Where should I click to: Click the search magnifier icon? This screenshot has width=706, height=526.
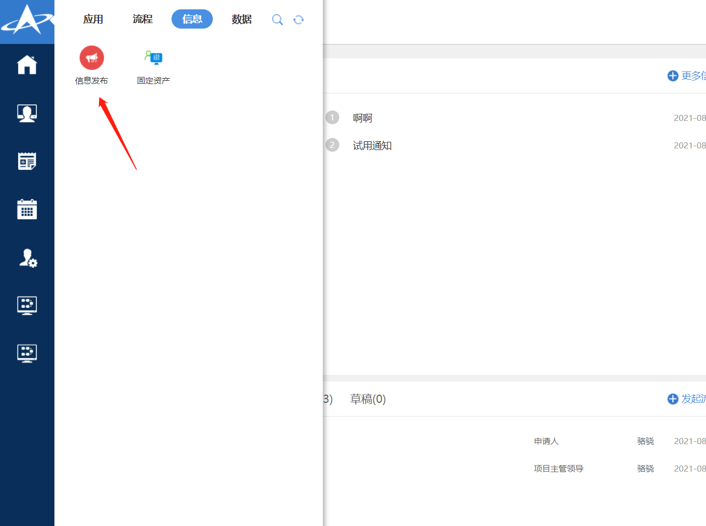pyautogui.click(x=278, y=20)
